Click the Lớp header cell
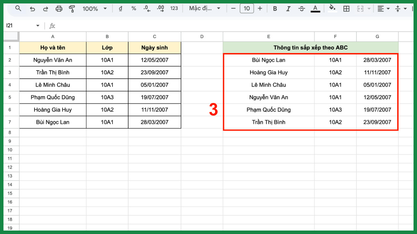Viewport: 417px width, 234px height. (107, 47)
